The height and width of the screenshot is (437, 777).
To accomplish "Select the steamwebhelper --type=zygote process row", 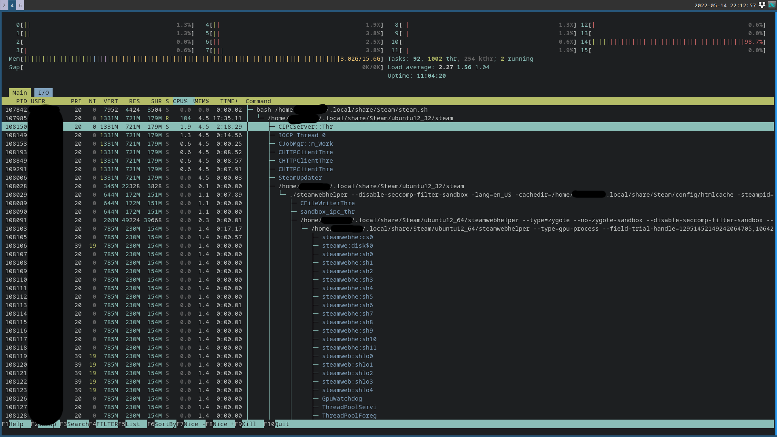I will click(388, 220).
